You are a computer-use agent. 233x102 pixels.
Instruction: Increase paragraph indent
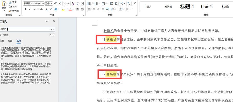tap(116, 3)
